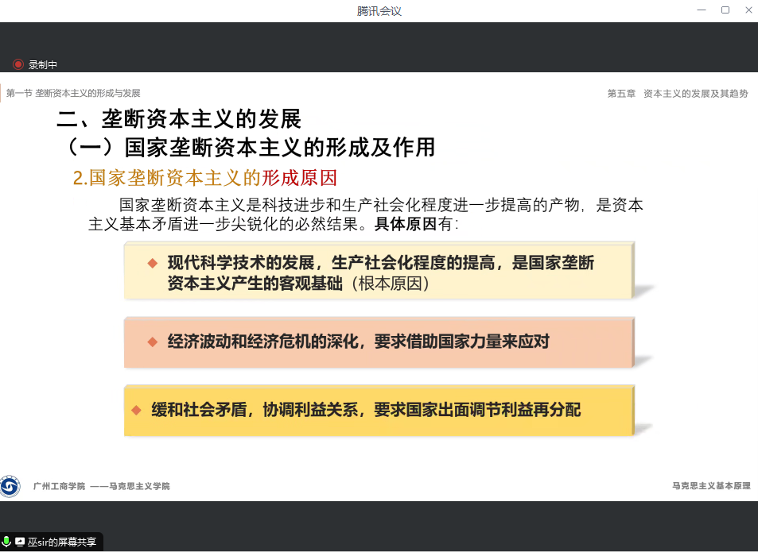The image size is (758, 552).
Task: Click the heading 二、垄断资本主义的发展
Action: click(179, 119)
